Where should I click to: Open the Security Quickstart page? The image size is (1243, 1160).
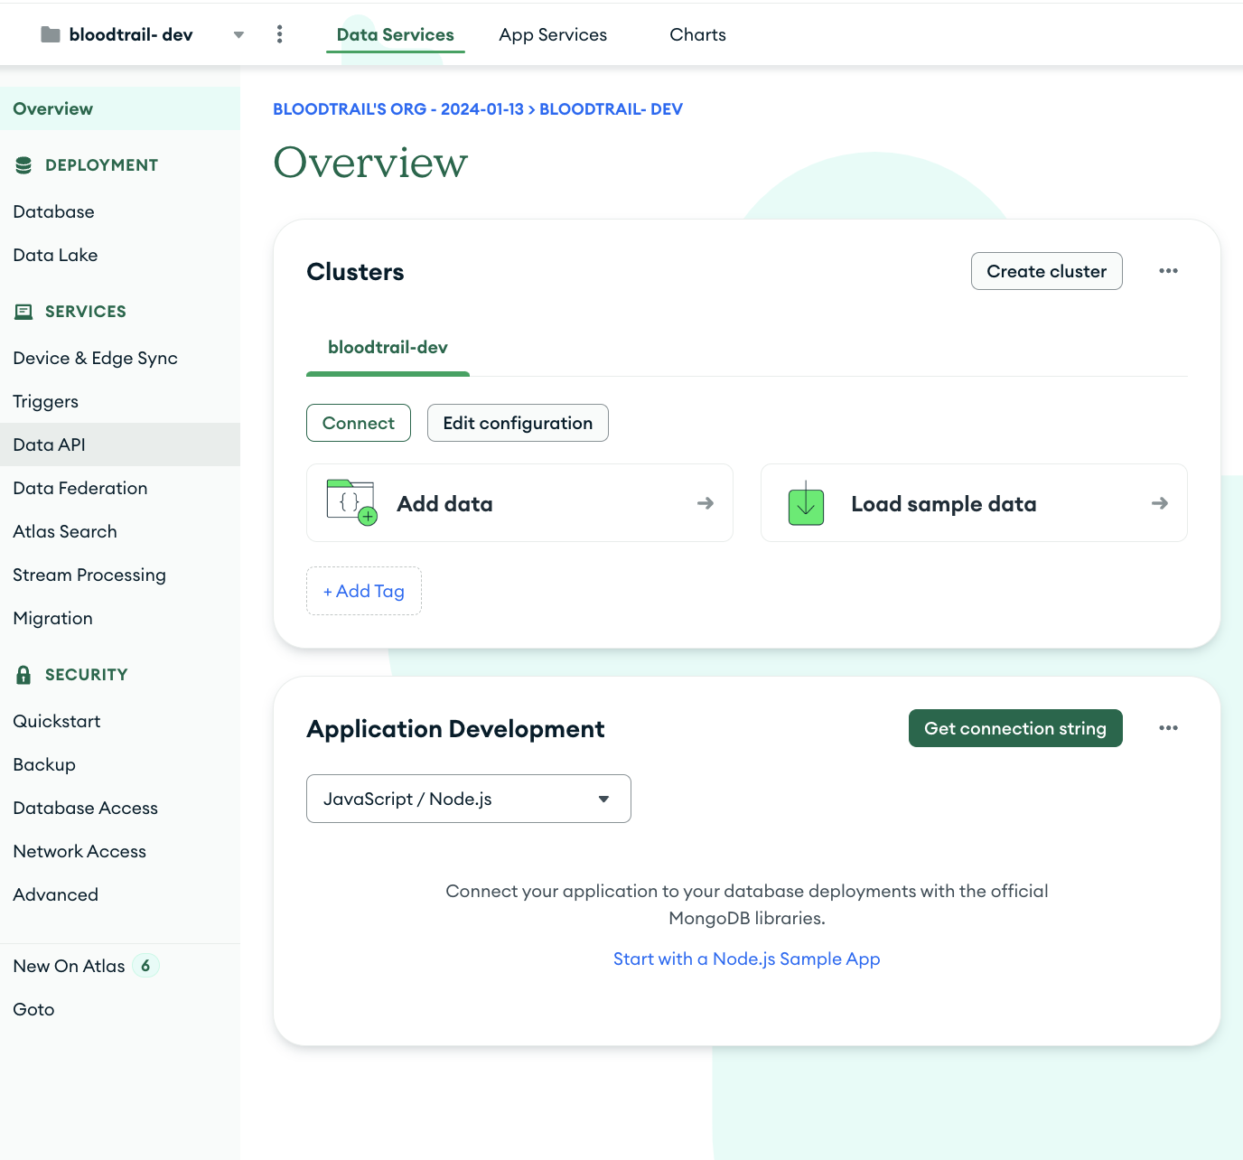pos(57,721)
